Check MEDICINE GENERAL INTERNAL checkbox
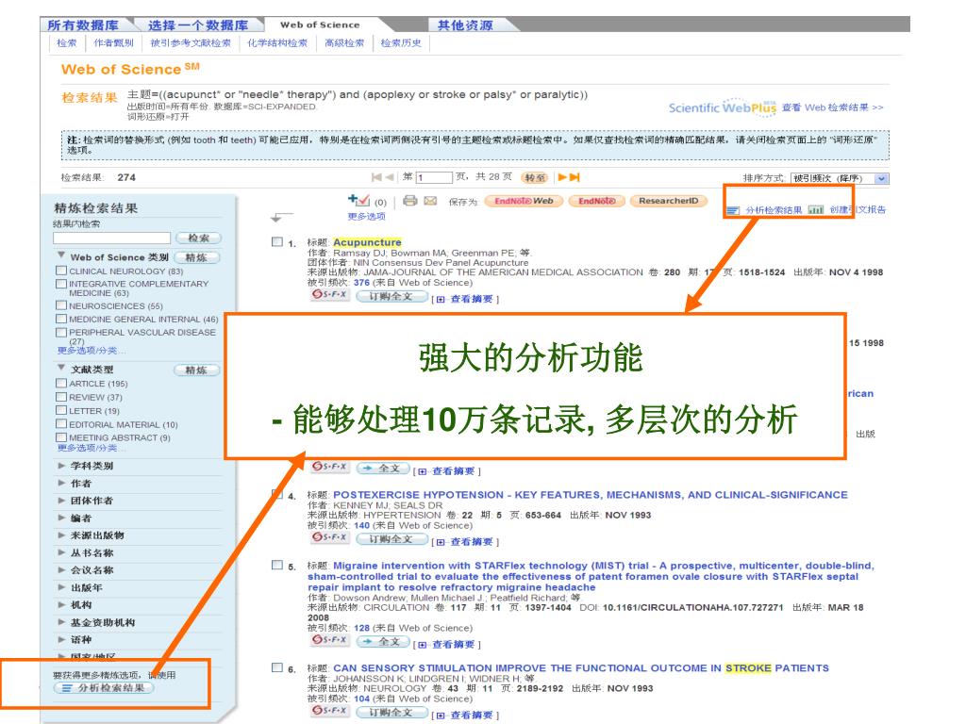This screenshot has height=724, width=966. (x=61, y=319)
